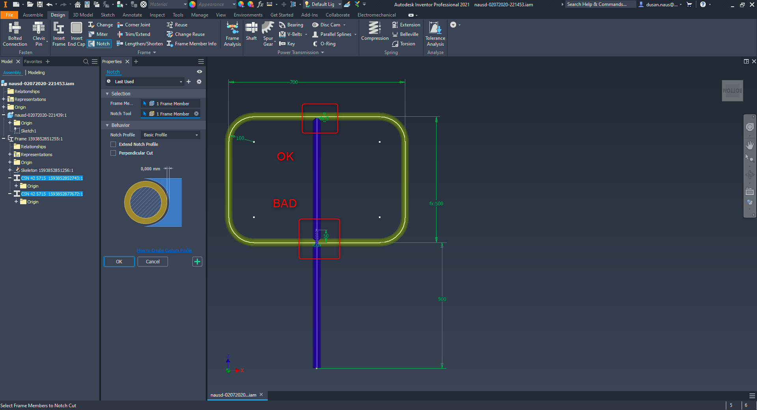The image size is (757, 410).
Task: Open the Favorites browser tab
Action: point(33,61)
